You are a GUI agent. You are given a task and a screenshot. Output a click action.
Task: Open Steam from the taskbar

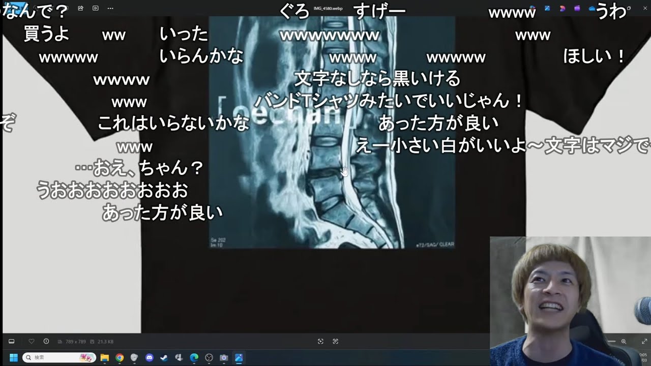[164, 358]
